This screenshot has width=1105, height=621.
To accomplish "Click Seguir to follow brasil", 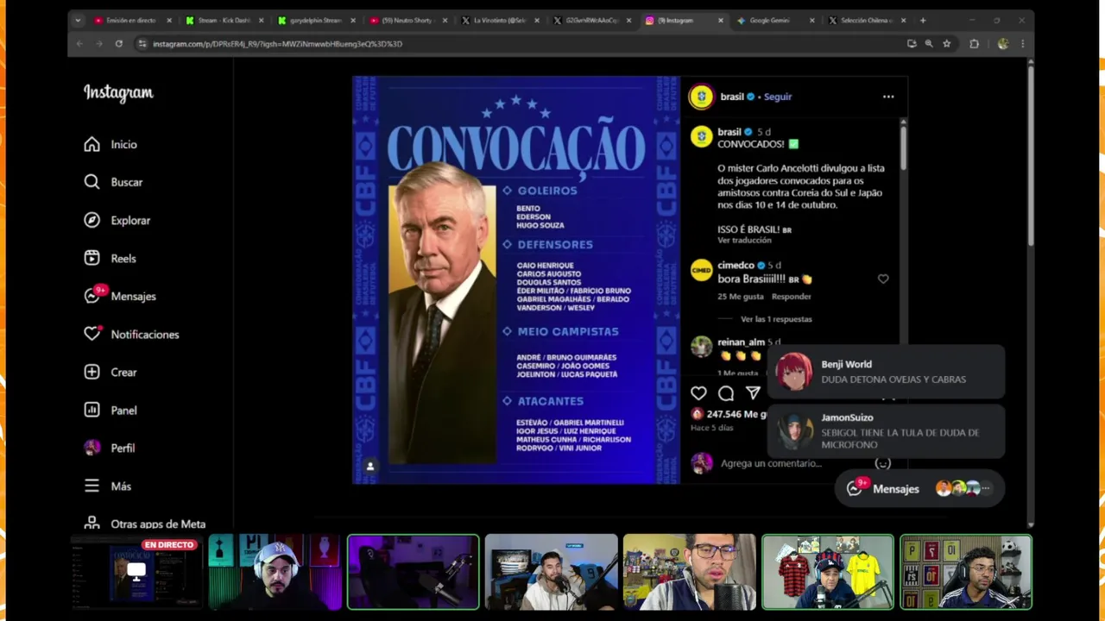I will [778, 97].
